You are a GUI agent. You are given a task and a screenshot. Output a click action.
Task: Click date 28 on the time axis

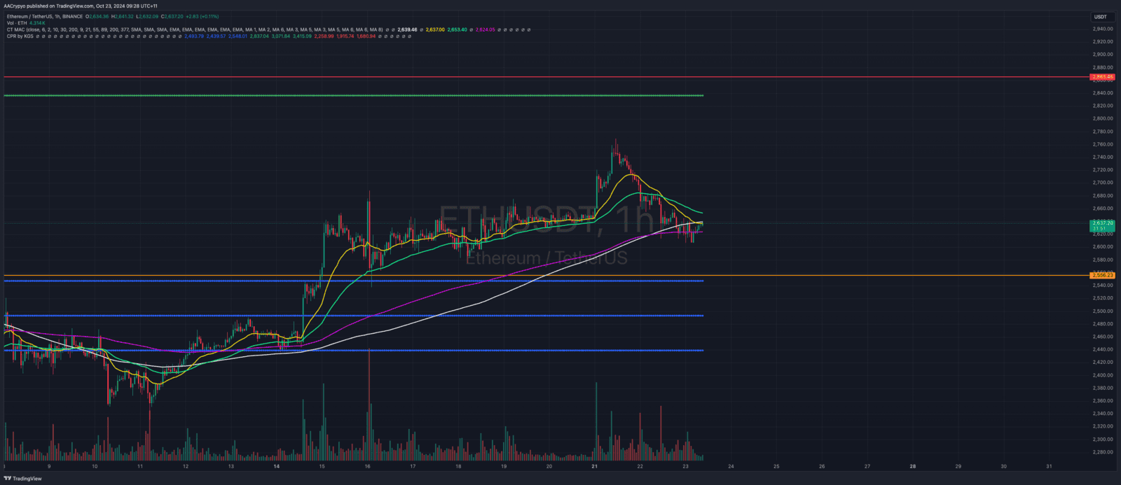click(912, 466)
